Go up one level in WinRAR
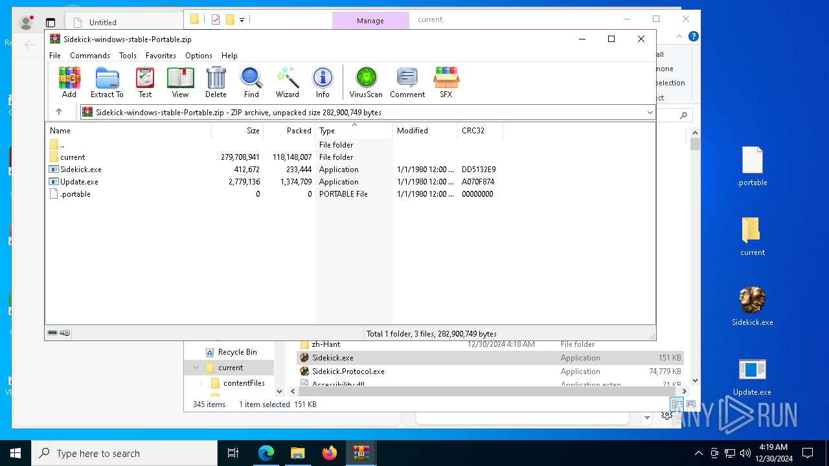This screenshot has height=466, width=829. [59, 112]
